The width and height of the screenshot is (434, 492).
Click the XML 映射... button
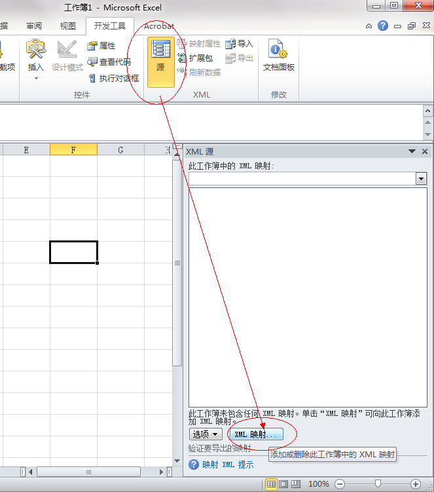[x=257, y=434]
